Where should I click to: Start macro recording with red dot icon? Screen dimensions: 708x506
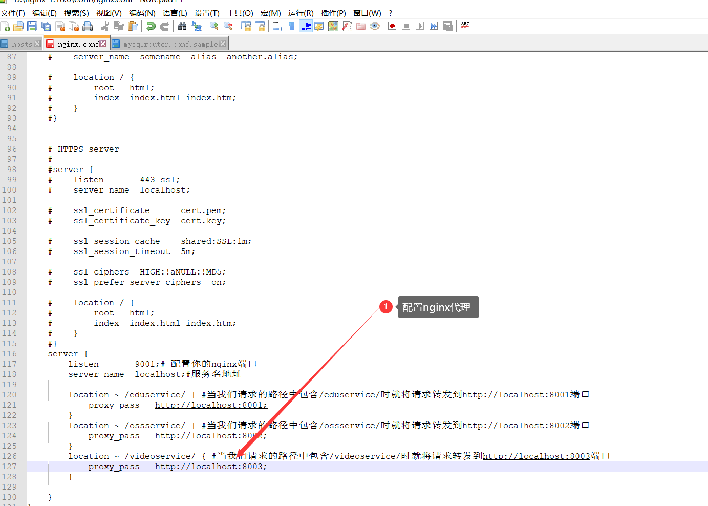[392, 26]
